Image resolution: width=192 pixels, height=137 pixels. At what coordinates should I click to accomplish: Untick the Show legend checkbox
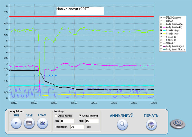point(80,116)
